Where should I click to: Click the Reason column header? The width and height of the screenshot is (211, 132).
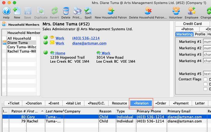click(x=107, y=111)
